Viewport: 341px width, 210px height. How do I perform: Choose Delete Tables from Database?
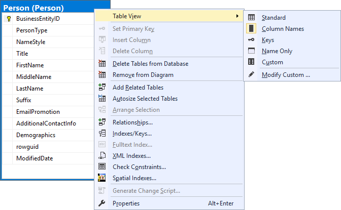(150, 64)
